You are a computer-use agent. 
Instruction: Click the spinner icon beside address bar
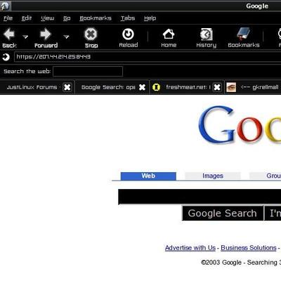[x=6, y=57]
